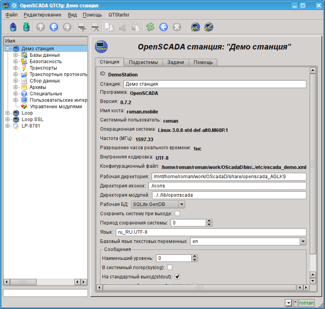Click the blue Back arrow icon
The image size is (325, 309).
click(54, 27)
